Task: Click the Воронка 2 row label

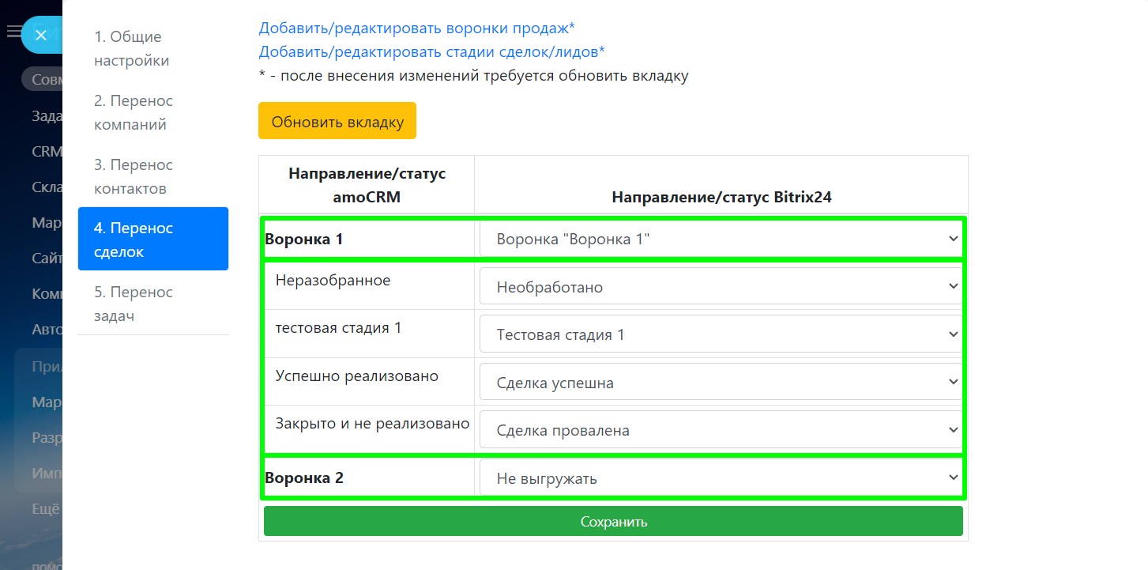Action: coord(303,478)
